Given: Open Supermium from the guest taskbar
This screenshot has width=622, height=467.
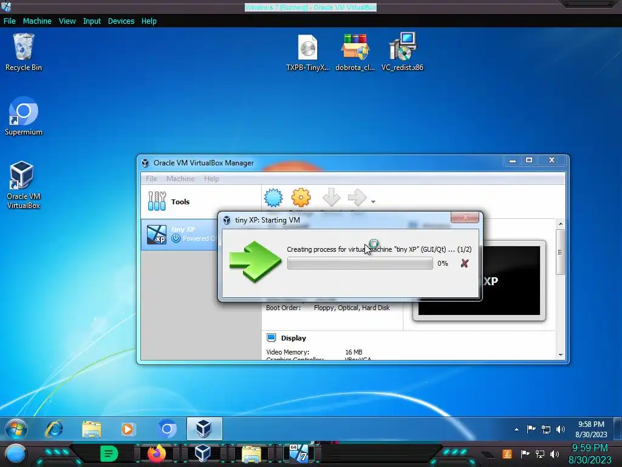Looking at the screenshot, I should [x=167, y=429].
